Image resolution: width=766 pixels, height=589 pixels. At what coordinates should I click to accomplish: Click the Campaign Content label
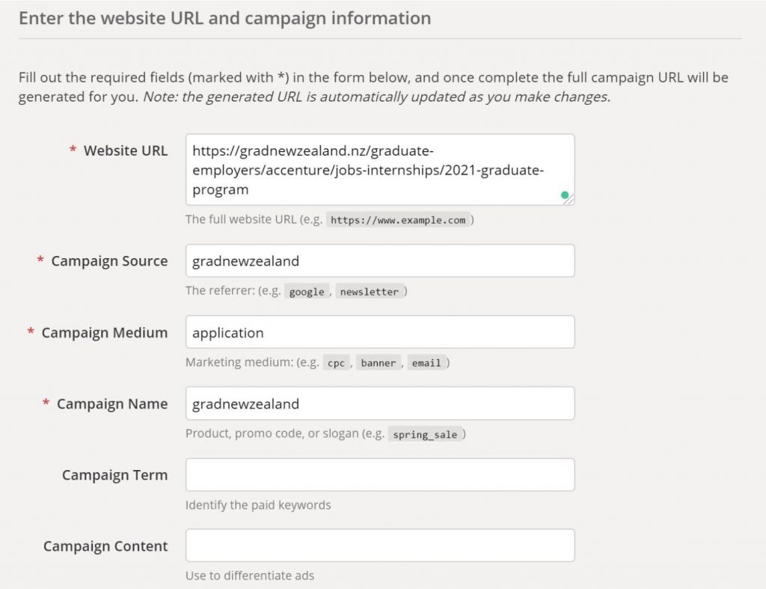pyautogui.click(x=105, y=546)
